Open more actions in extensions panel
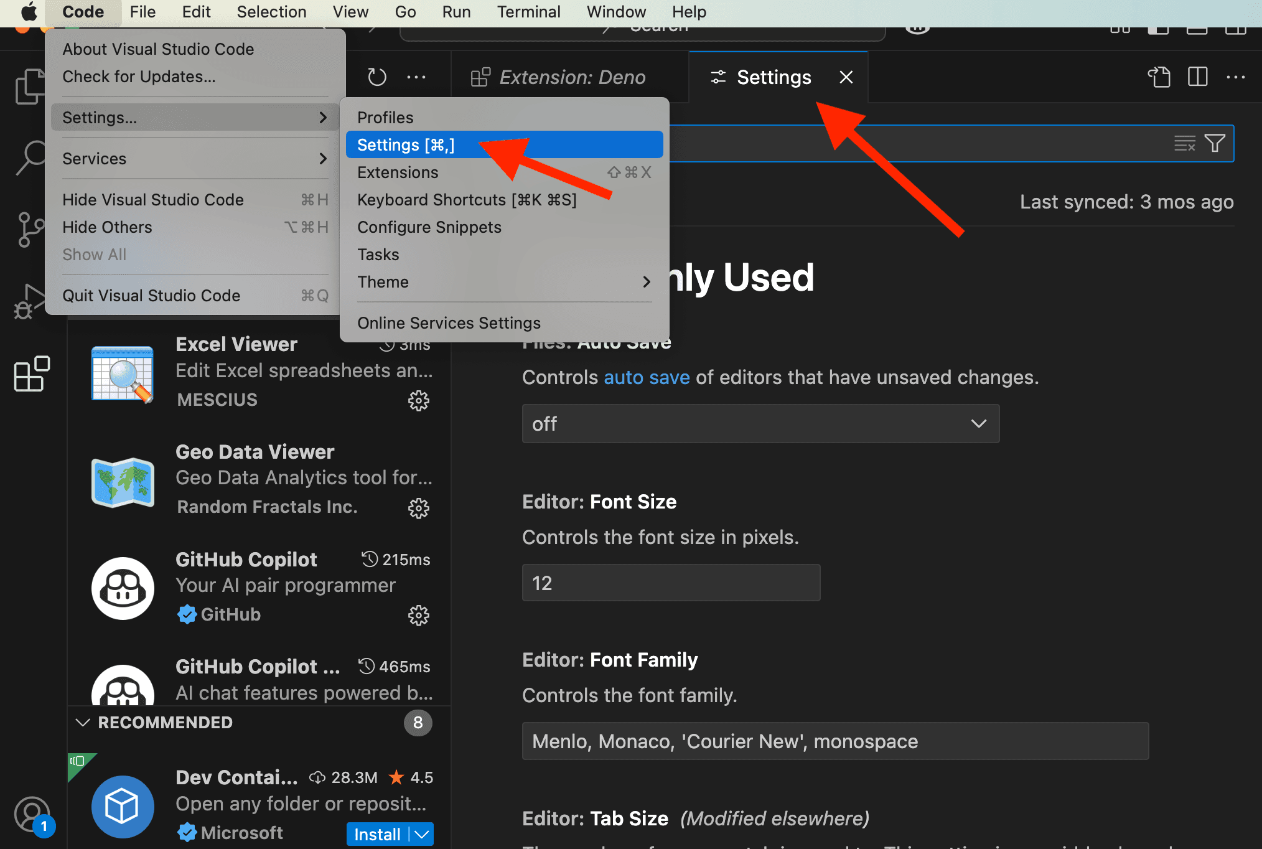 coord(416,76)
